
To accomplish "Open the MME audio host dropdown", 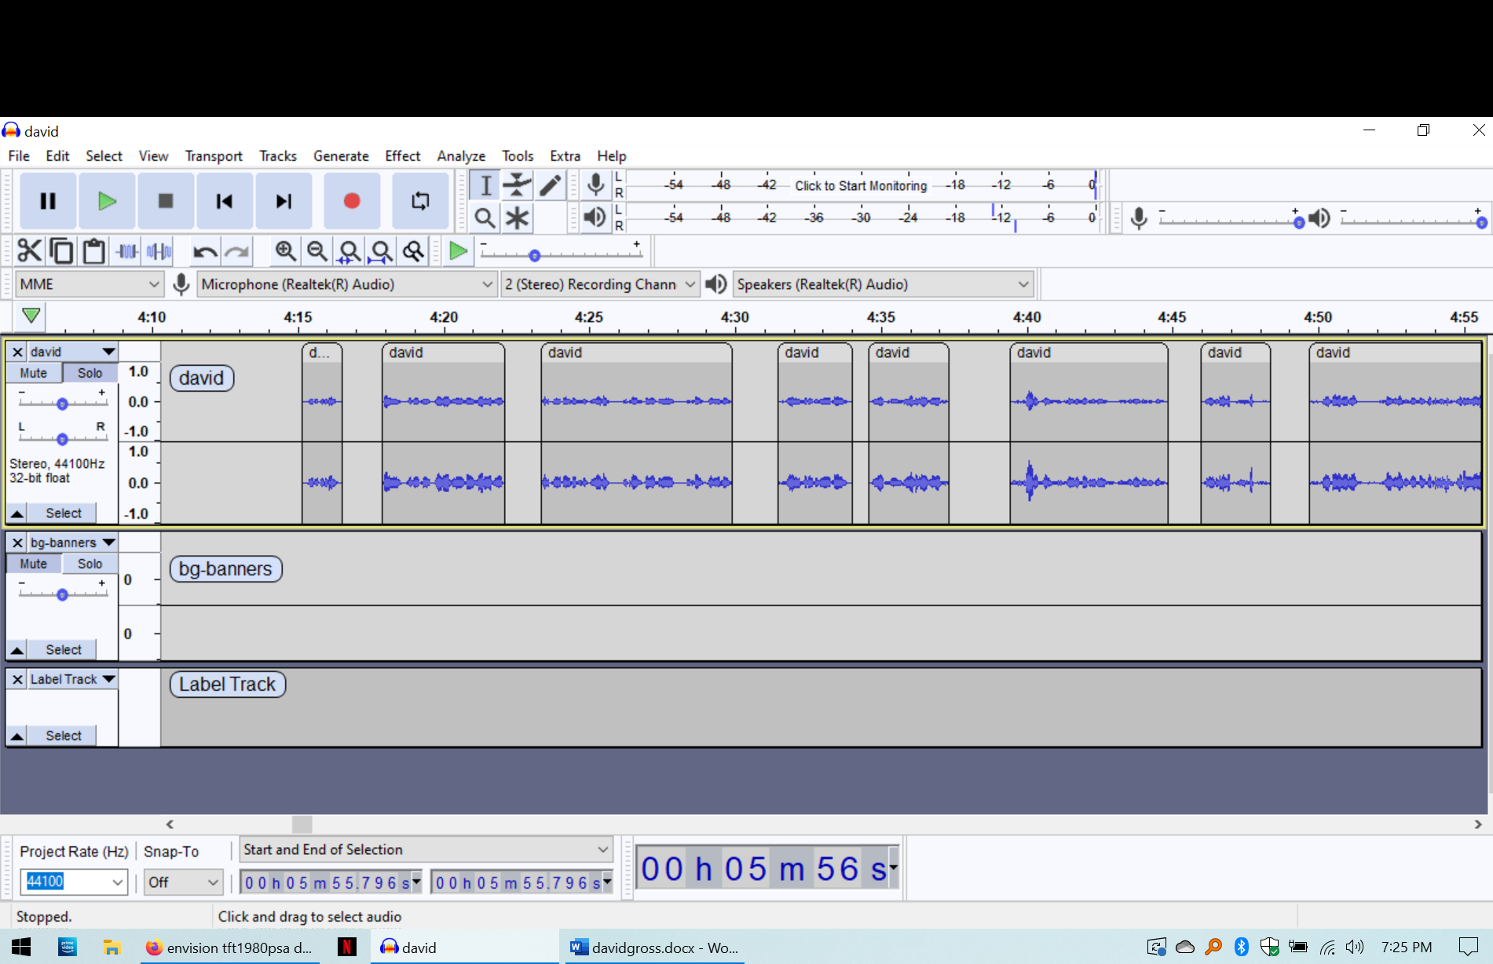I will [x=90, y=284].
